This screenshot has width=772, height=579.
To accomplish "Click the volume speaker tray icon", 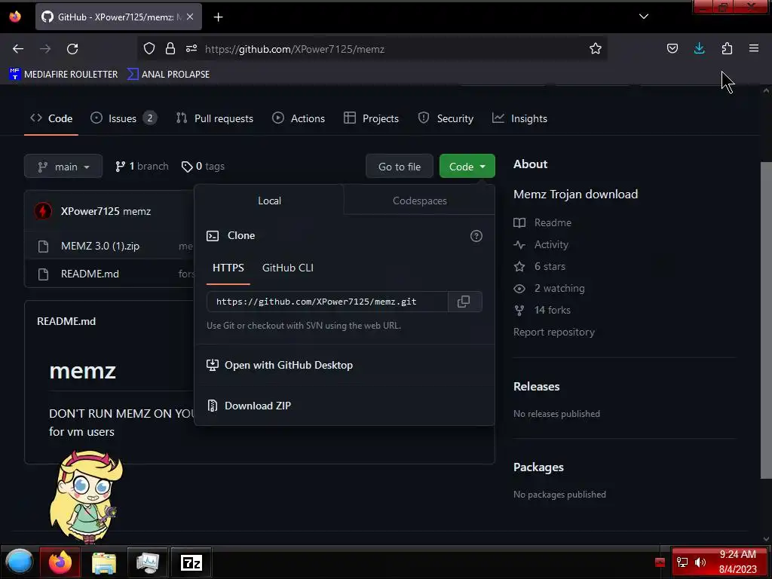I will tap(700, 562).
